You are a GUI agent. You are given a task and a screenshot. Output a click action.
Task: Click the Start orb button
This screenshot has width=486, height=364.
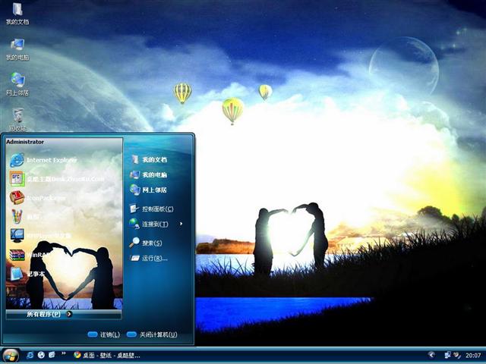click(11, 356)
